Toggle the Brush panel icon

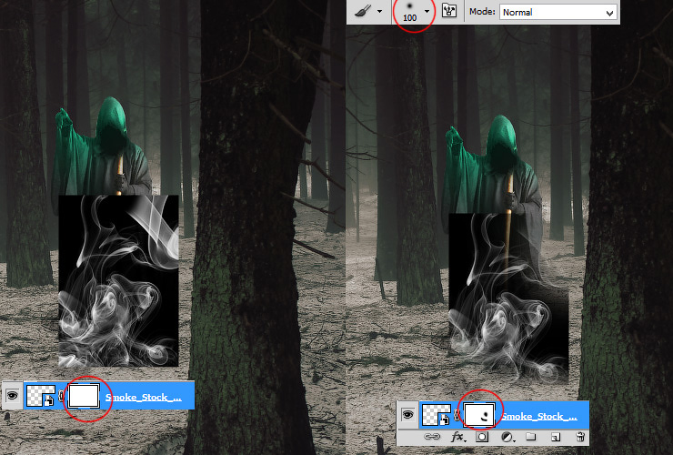(449, 11)
